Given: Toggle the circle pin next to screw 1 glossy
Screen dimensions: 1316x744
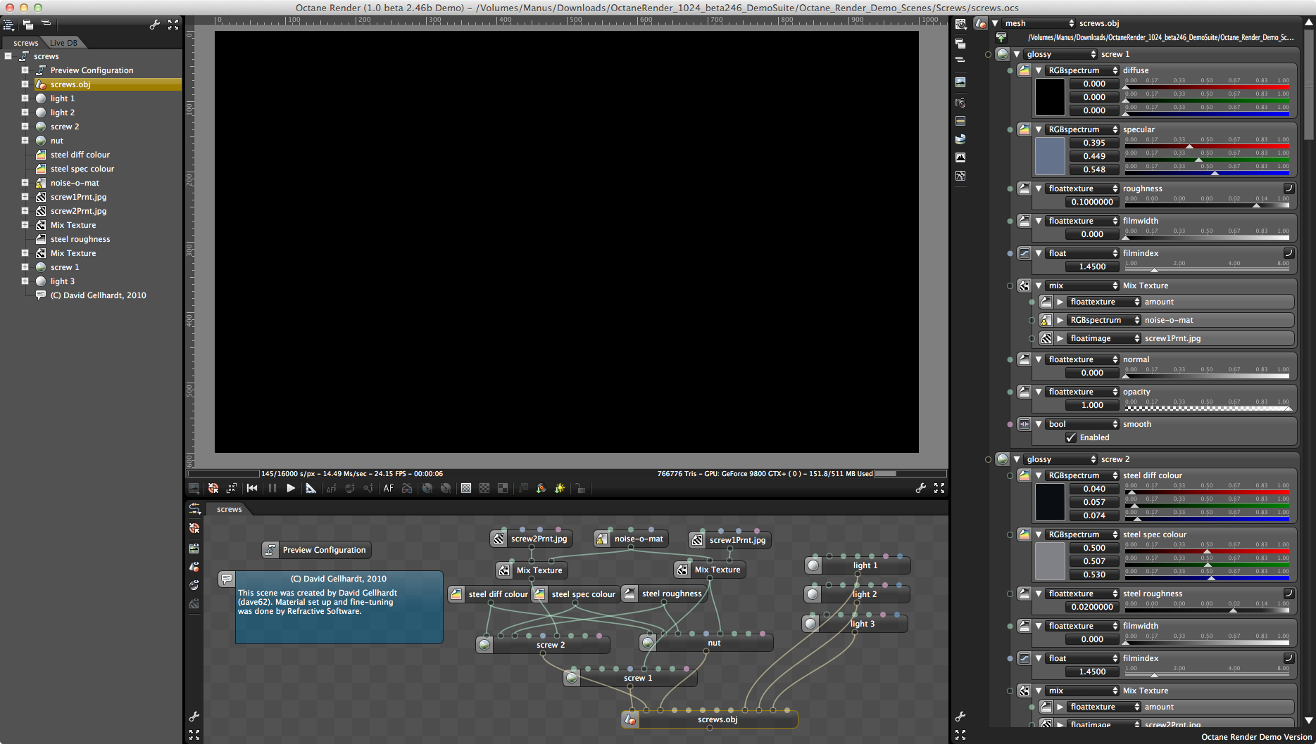Looking at the screenshot, I should coord(989,54).
